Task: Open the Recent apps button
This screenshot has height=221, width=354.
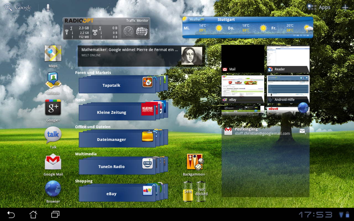Action: tap(55, 214)
